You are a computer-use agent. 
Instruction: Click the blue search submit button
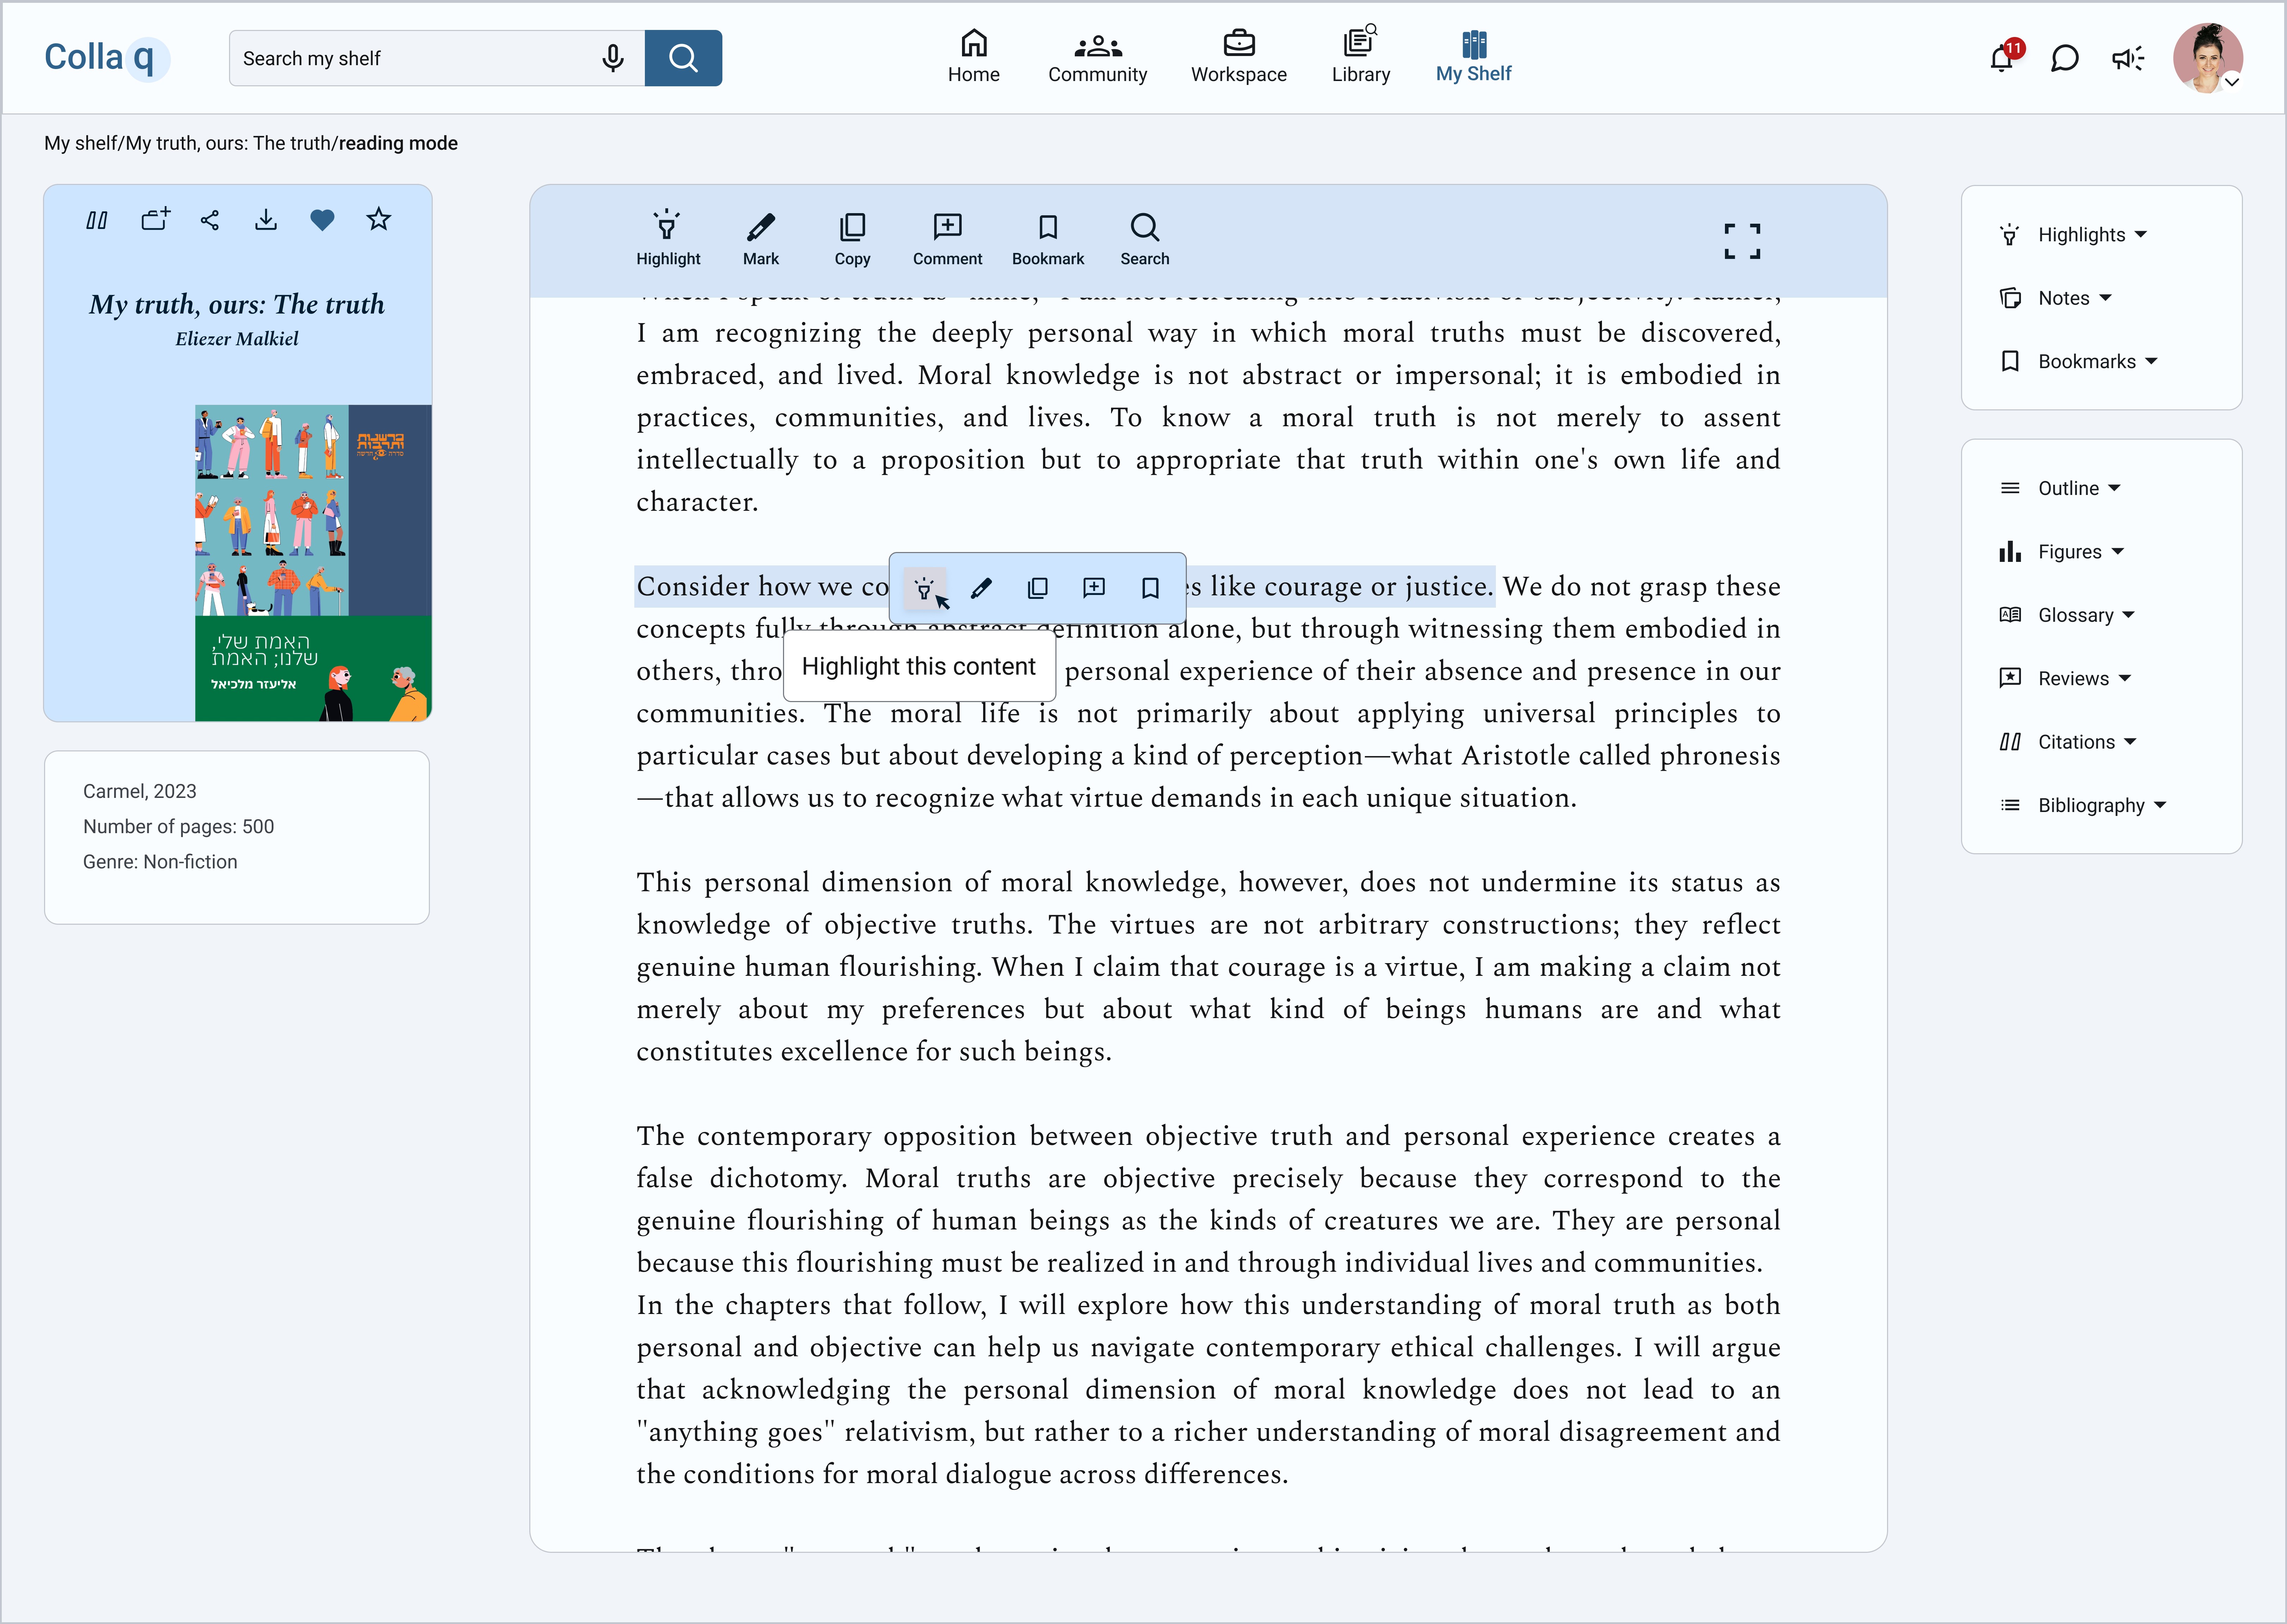683,58
